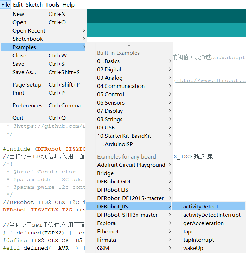Open the Tools menu
This screenshot has width=246, height=253.
(52, 5)
